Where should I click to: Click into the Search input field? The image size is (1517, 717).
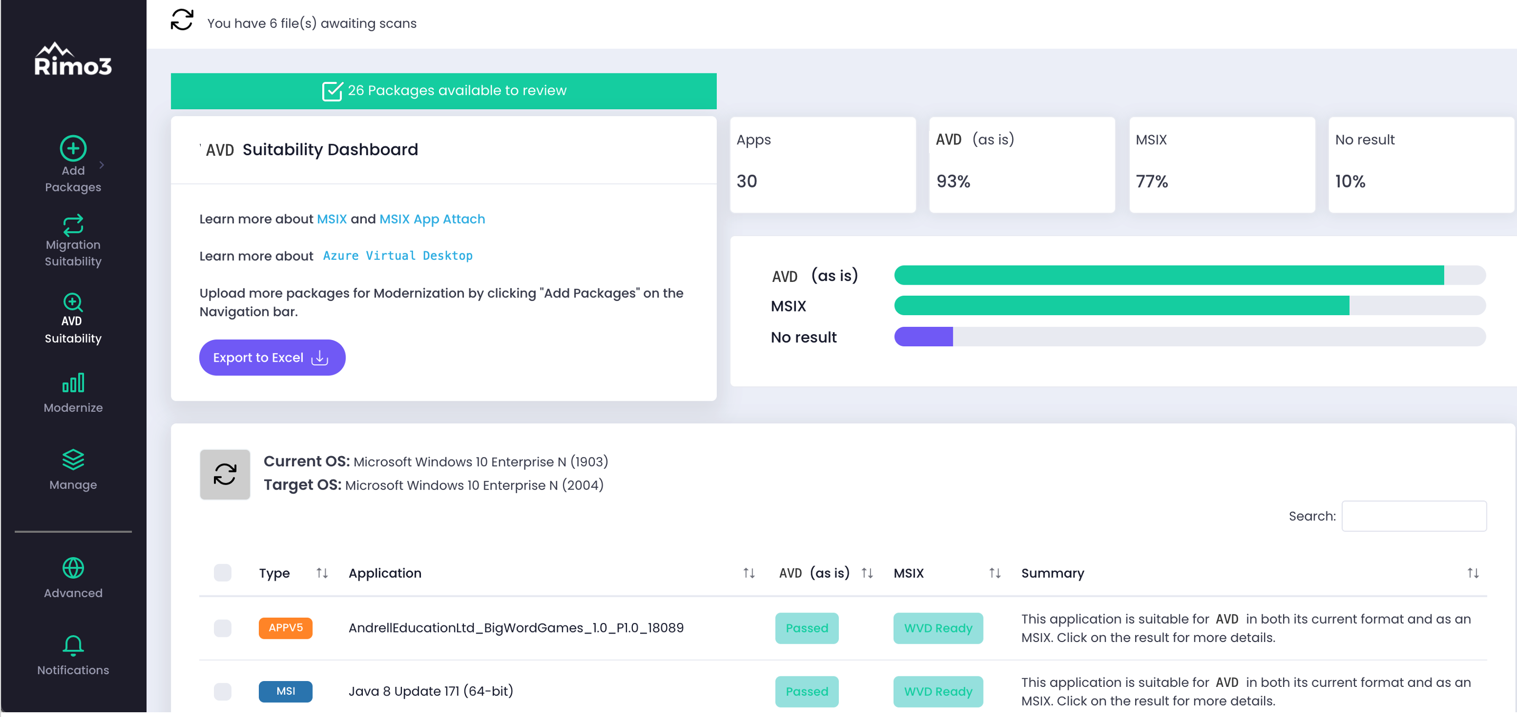click(x=1413, y=517)
